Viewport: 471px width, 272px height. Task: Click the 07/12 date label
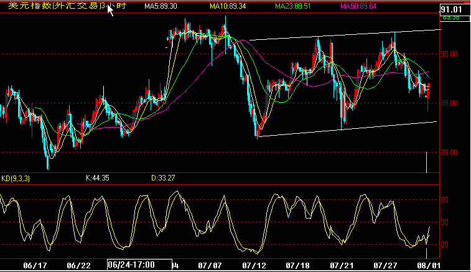(x=254, y=266)
